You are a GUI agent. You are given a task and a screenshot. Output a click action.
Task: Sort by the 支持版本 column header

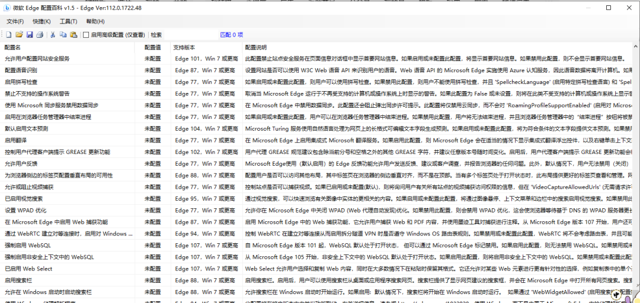tap(207, 47)
